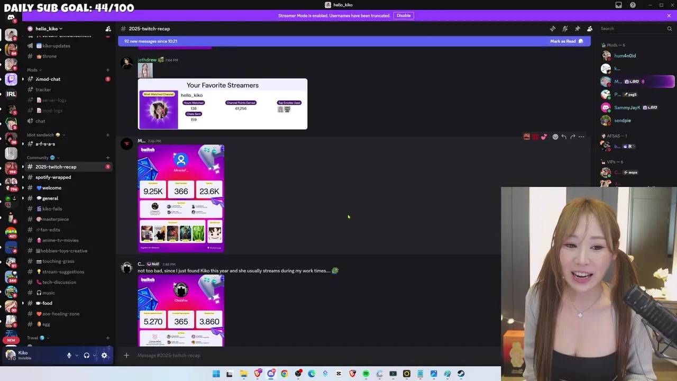Open member SammyJayK profile

pos(638,107)
